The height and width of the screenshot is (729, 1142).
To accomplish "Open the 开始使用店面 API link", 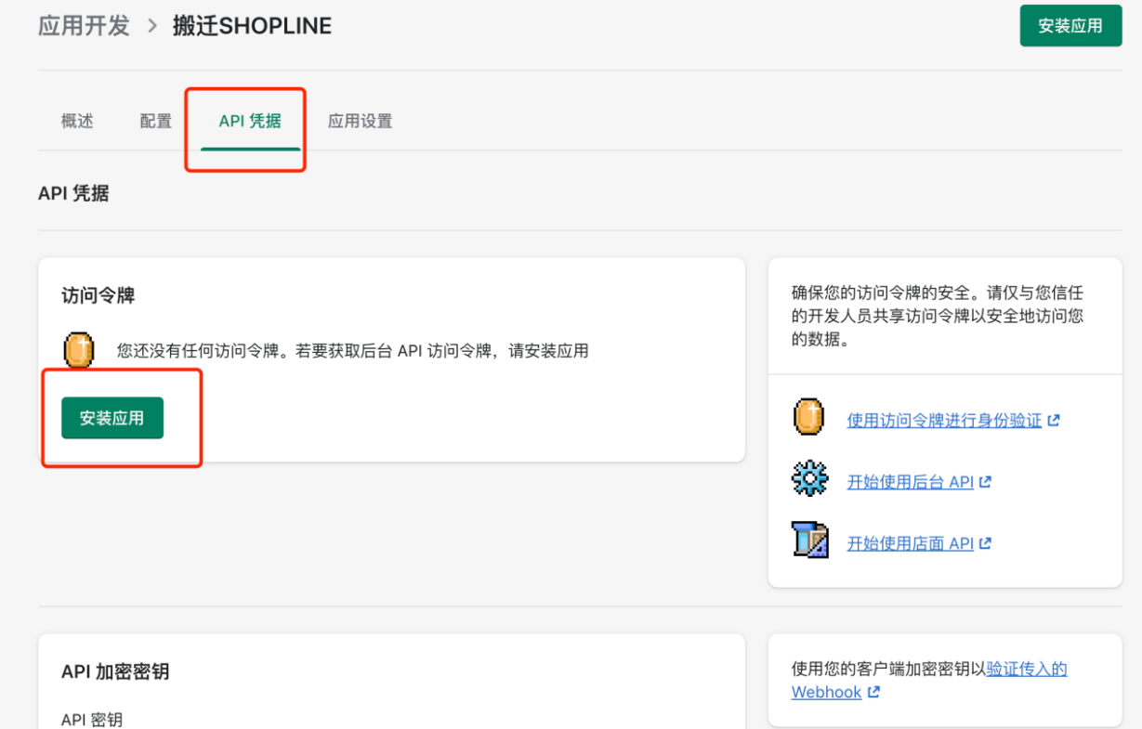I will (x=912, y=543).
